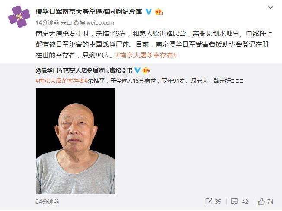Click the blue verified badge in the reposted section
282x211 pixels.
(138, 70)
